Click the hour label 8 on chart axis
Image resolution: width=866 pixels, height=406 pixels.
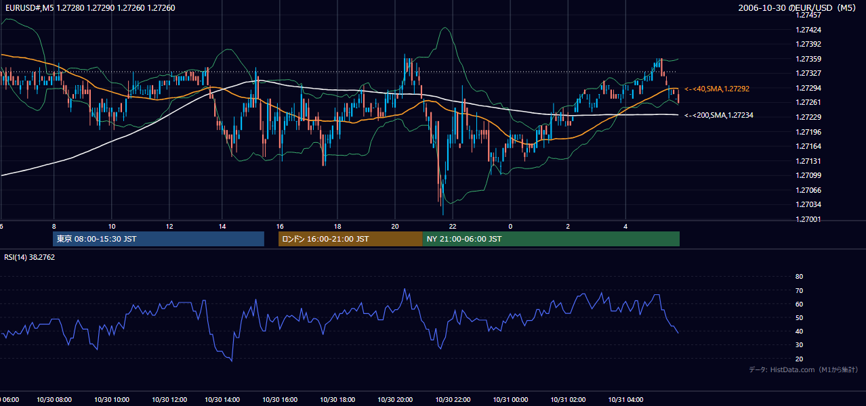coord(54,227)
